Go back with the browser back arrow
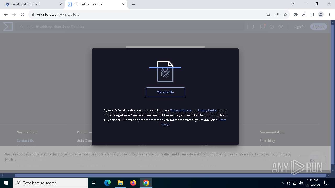 [x=6, y=14]
